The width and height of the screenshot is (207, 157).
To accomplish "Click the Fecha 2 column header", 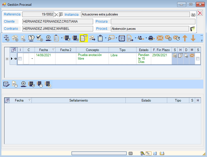I will point(65,50).
